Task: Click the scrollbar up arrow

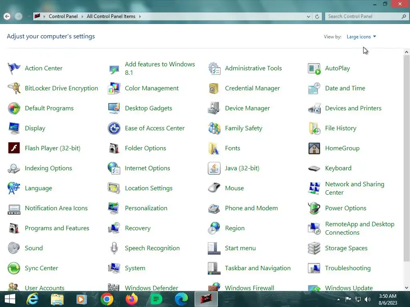Action: tap(406, 52)
